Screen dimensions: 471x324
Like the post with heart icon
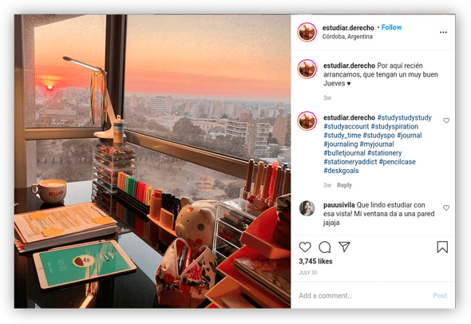pyautogui.click(x=305, y=247)
